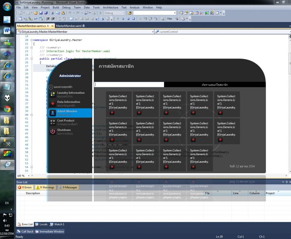Click the Cut scissors icon
Image resolution: width=291 pixels, height=239 pixels.
click(53, 13)
